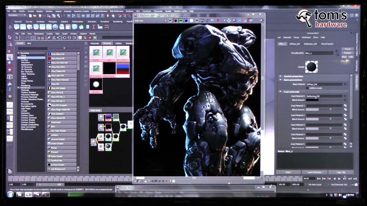Viewport: 367px width, 206px height.
Task: Activate the highlighted Move tool
Action: (10, 57)
